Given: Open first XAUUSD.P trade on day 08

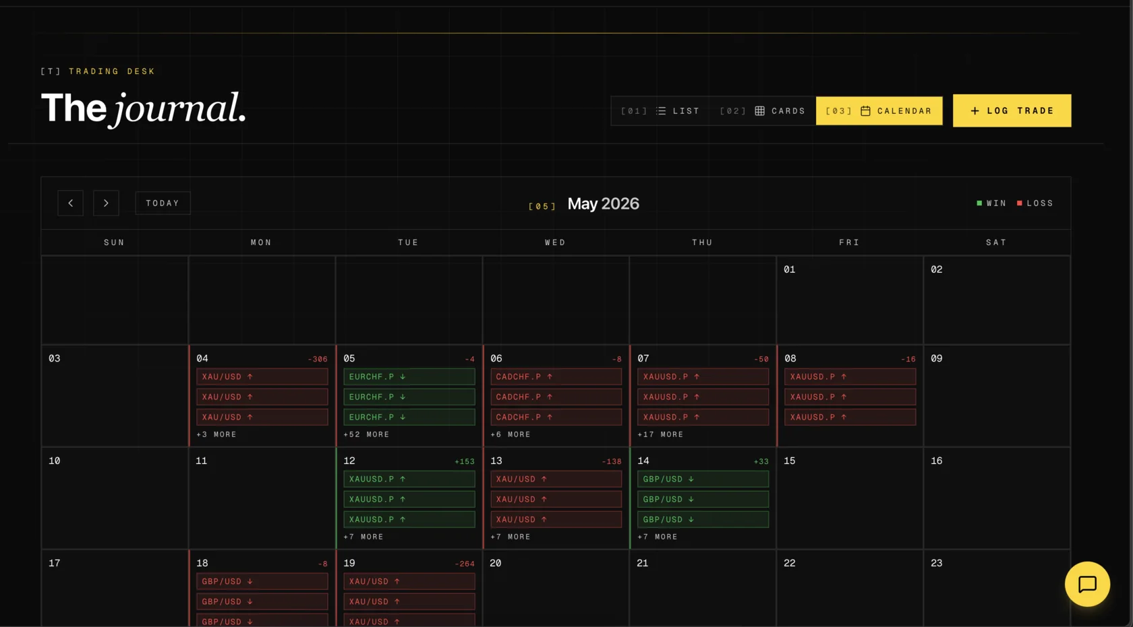Looking at the screenshot, I should coord(850,377).
